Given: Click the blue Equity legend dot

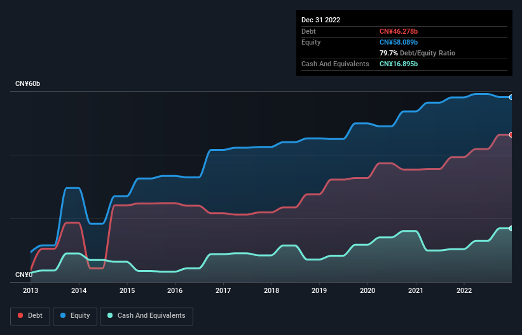Looking at the screenshot, I should click(x=63, y=315).
